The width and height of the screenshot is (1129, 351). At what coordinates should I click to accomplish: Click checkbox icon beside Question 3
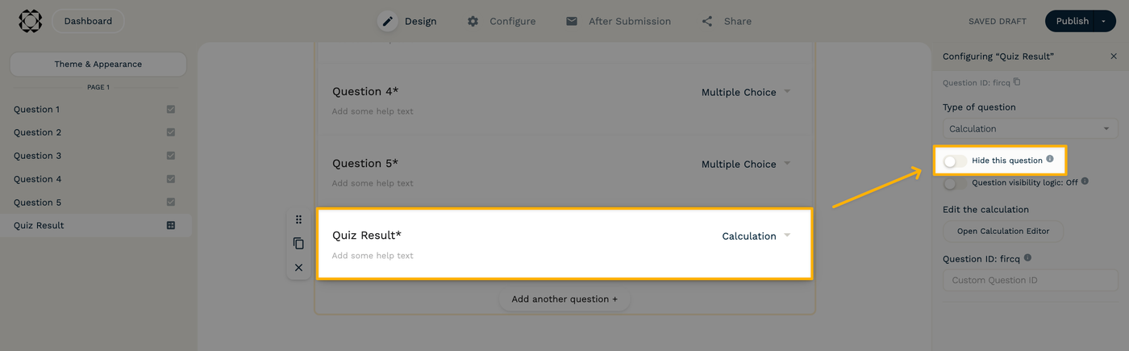coord(171,156)
